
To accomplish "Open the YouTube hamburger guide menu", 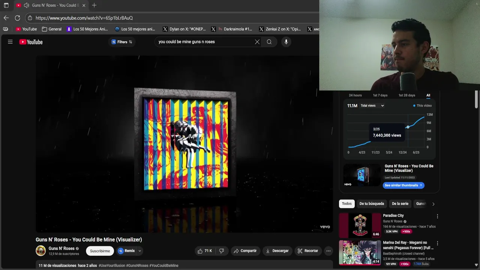I will click(x=10, y=42).
